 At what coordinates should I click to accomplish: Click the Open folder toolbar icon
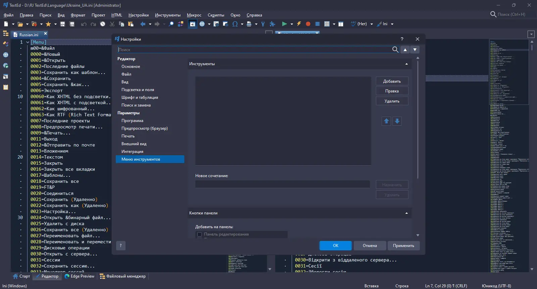point(20,24)
